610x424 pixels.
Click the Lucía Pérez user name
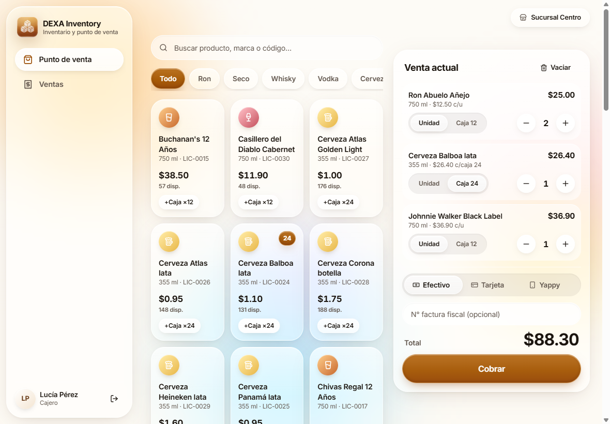pyautogui.click(x=59, y=395)
